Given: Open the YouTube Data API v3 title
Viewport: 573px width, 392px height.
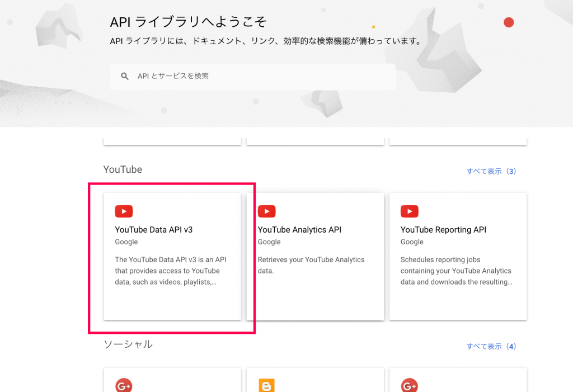Looking at the screenshot, I should pos(154,230).
